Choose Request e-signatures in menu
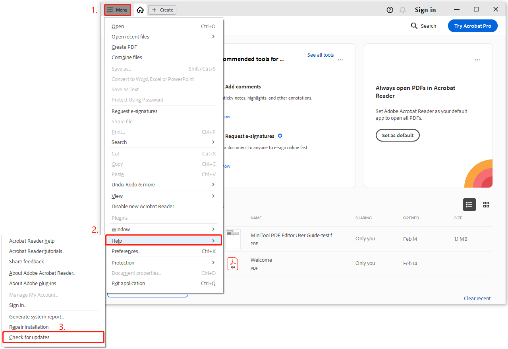 click(x=164, y=111)
